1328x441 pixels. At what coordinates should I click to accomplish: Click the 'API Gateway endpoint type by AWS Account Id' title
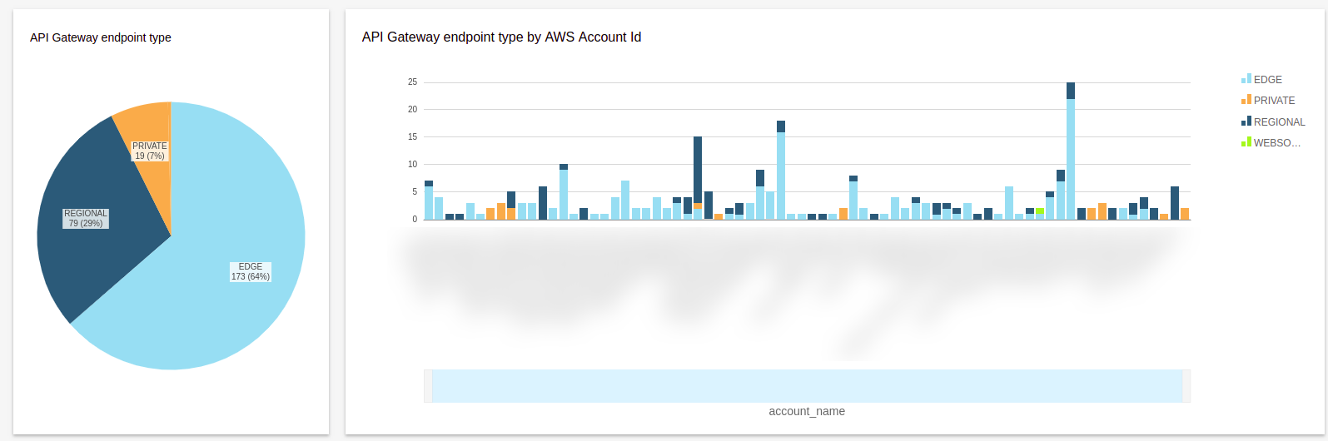pos(501,37)
